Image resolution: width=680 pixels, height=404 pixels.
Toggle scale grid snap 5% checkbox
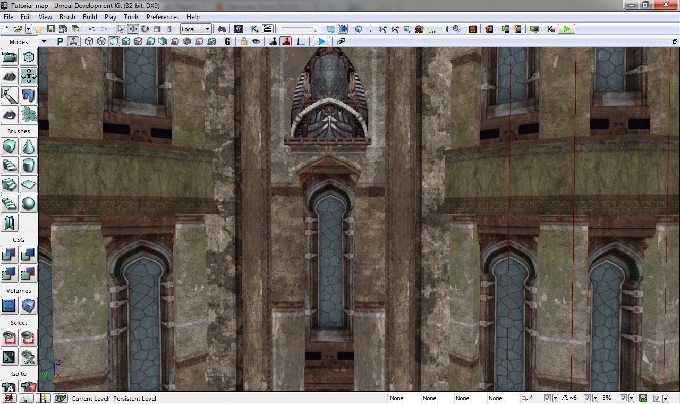pos(624,398)
